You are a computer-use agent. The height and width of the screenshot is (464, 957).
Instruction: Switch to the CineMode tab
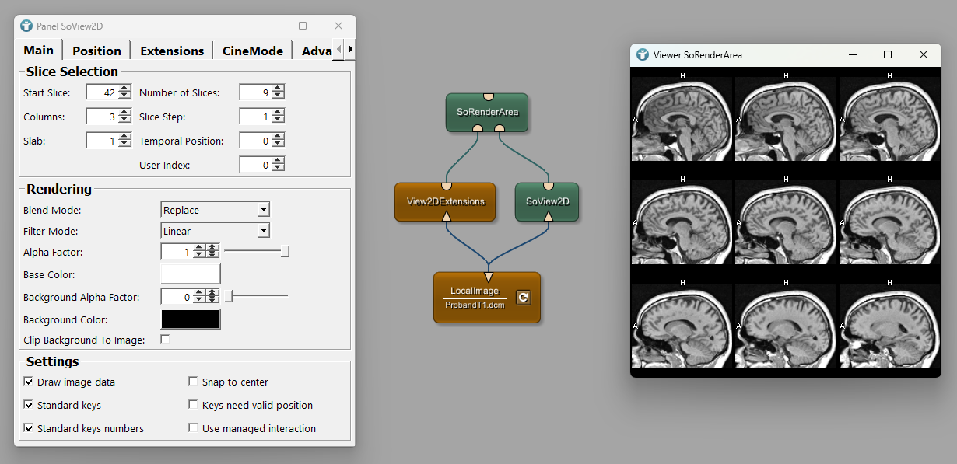point(252,51)
